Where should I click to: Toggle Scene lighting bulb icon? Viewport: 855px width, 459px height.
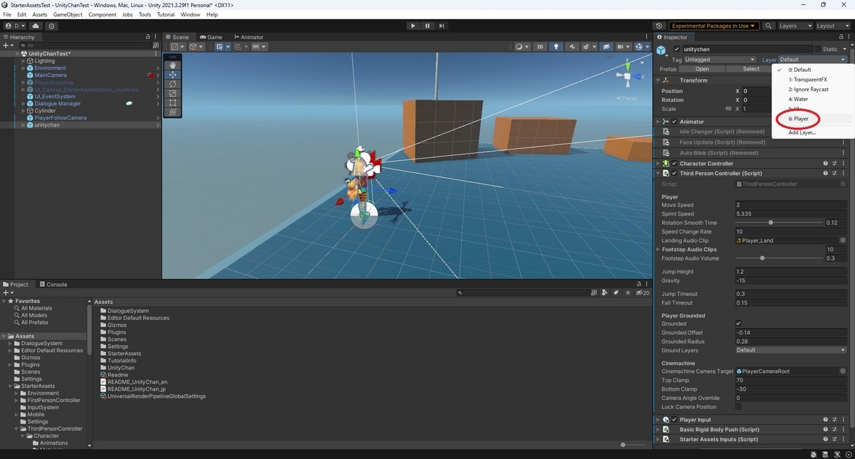pos(556,47)
